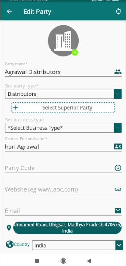Tap the envelope icon beside Email
Viewport: 126px width, 266px height.
click(x=118, y=211)
